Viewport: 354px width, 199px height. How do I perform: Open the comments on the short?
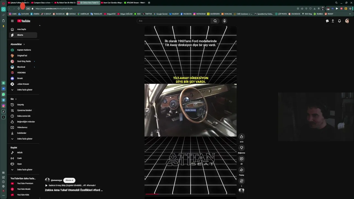(x=241, y=159)
